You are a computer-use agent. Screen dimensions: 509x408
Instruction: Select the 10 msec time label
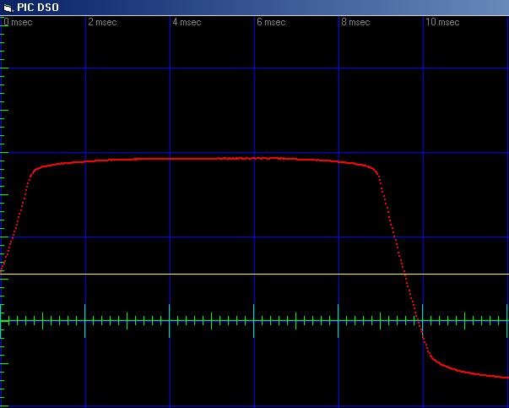[x=442, y=22]
